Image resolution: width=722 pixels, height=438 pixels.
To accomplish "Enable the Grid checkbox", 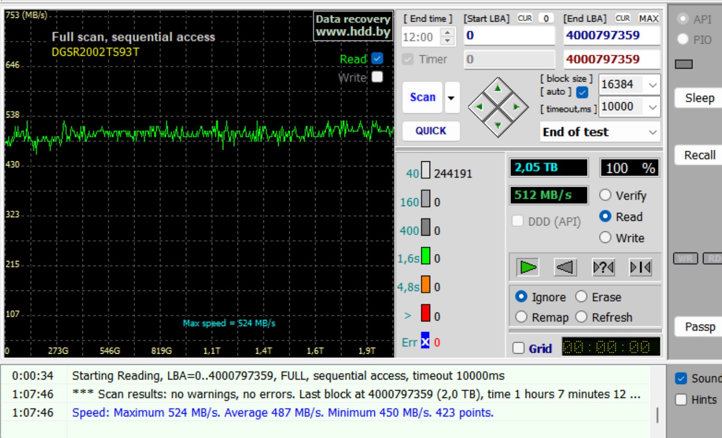I will point(519,348).
